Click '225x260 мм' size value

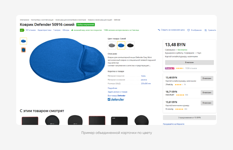[146, 84]
